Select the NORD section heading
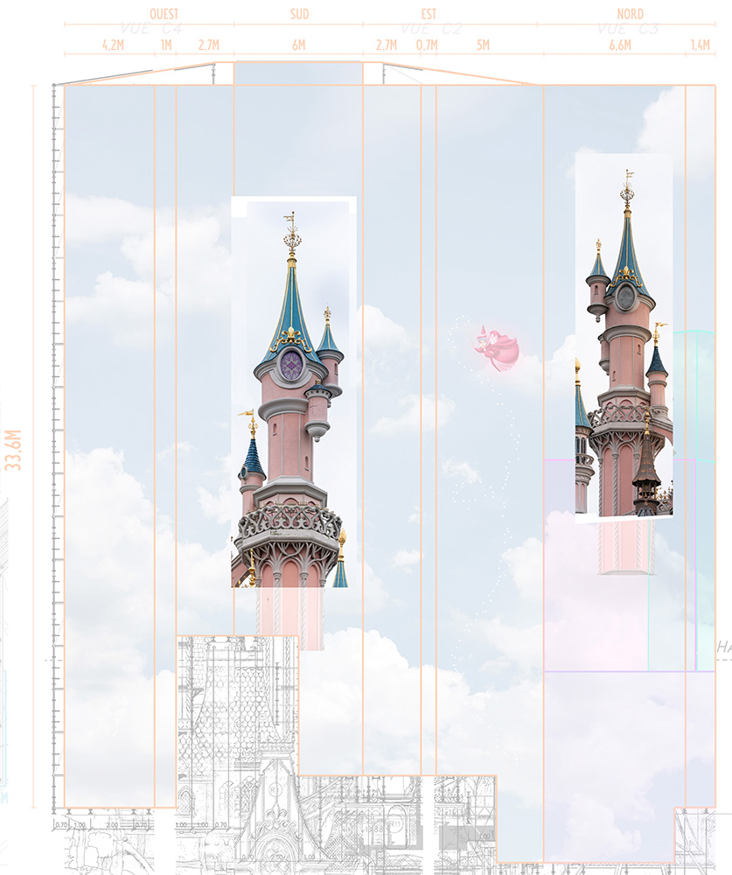The width and height of the screenshot is (732, 875). [630, 14]
